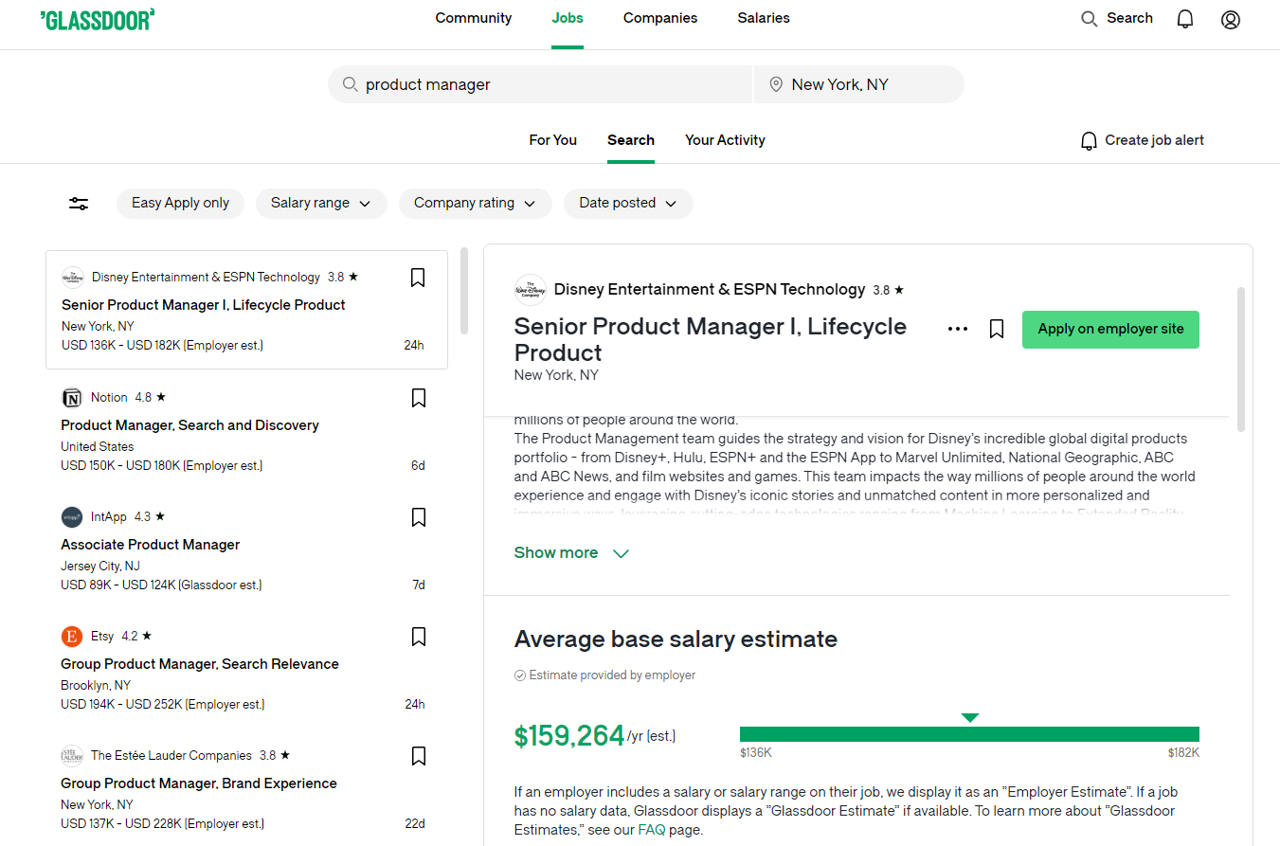1280x846 pixels.
Task: Click Apply on employer site
Action: point(1109,329)
